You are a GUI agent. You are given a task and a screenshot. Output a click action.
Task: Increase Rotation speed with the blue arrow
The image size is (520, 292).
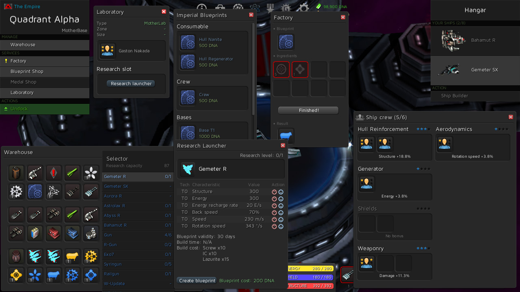[x=281, y=226]
